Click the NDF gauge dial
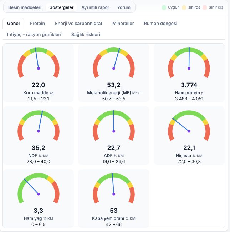 [x=39, y=126]
